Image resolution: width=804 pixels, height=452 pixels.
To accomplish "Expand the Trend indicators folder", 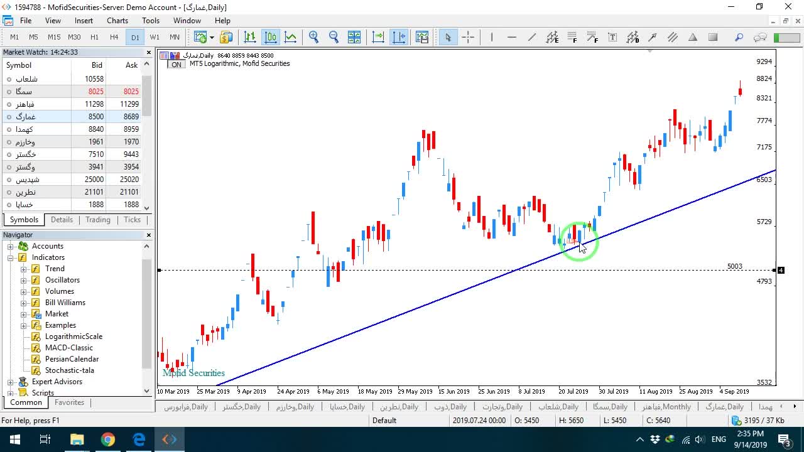I will pyautogui.click(x=24, y=269).
